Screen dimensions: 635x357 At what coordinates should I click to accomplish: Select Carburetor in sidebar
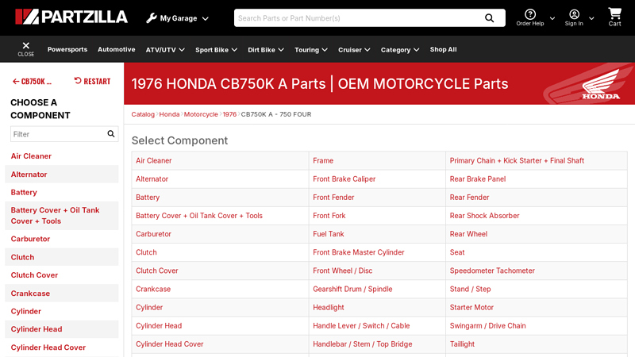coord(30,239)
